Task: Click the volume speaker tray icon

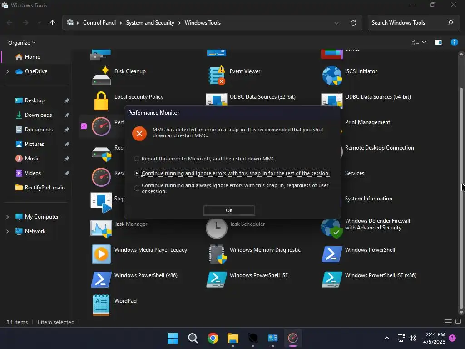Action: click(412, 338)
